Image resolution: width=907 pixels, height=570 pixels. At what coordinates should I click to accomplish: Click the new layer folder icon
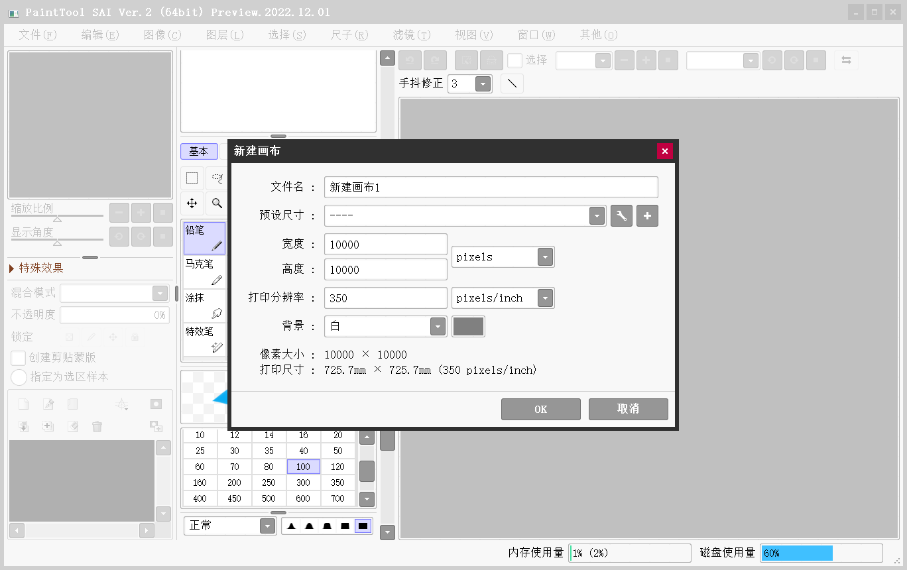pos(73,404)
